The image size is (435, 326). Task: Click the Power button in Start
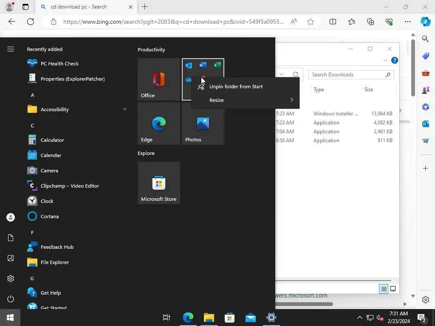pos(11,299)
